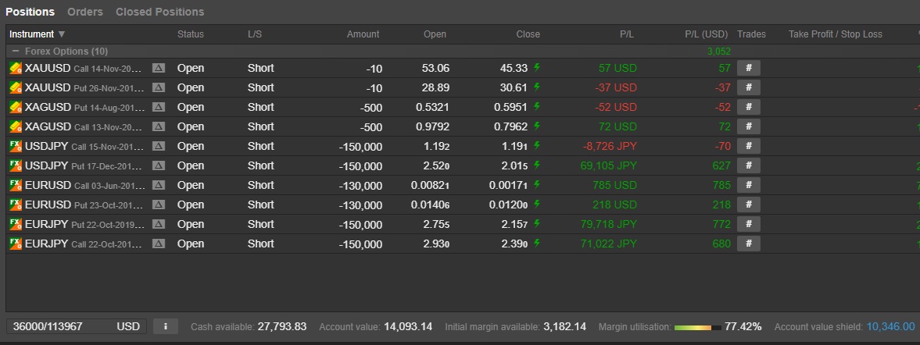This screenshot has width=920, height=345.
Task: Select the 79,718 JPY P/L cell
Action: tap(608, 224)
